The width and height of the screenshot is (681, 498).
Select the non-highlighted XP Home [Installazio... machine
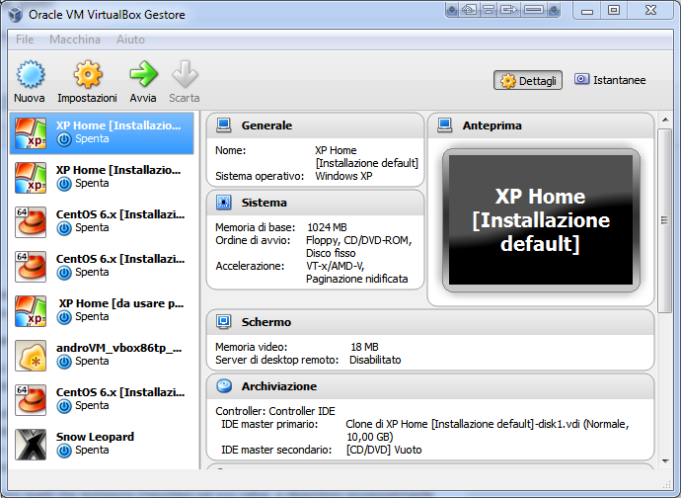(x=102, y=178)
